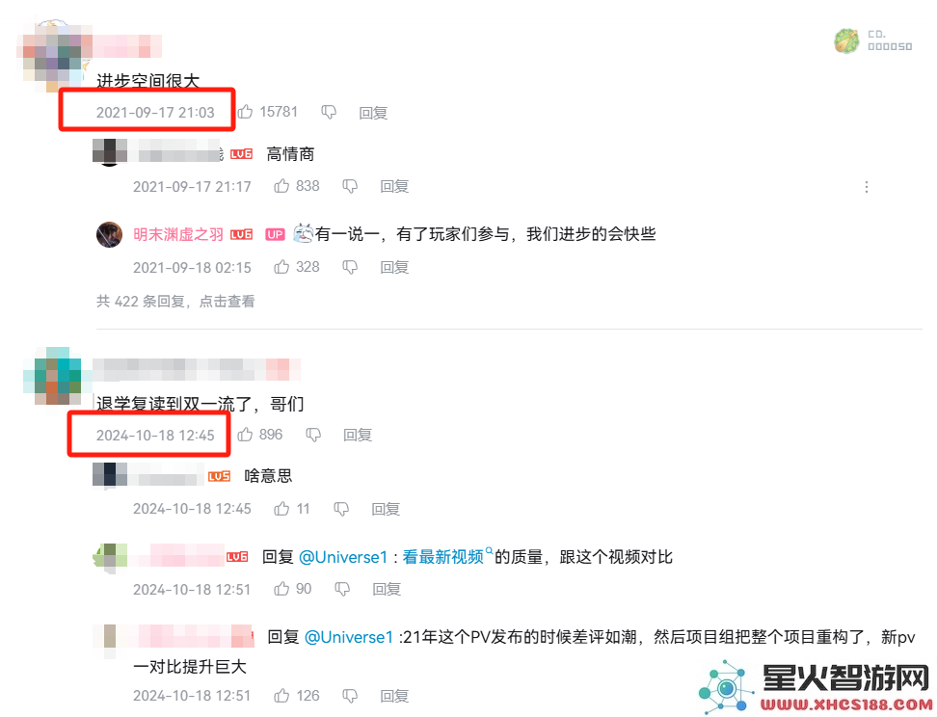This screenshot has height=717, width=937.
Task: Click 回复 under the 高情商 comment
Action: pyautogui.click(x=394, y=186)
